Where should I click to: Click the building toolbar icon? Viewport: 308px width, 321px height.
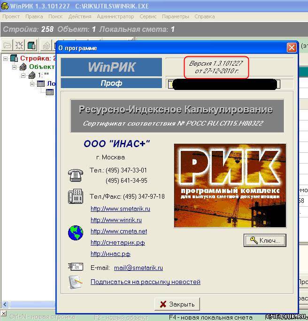(31, 45)
